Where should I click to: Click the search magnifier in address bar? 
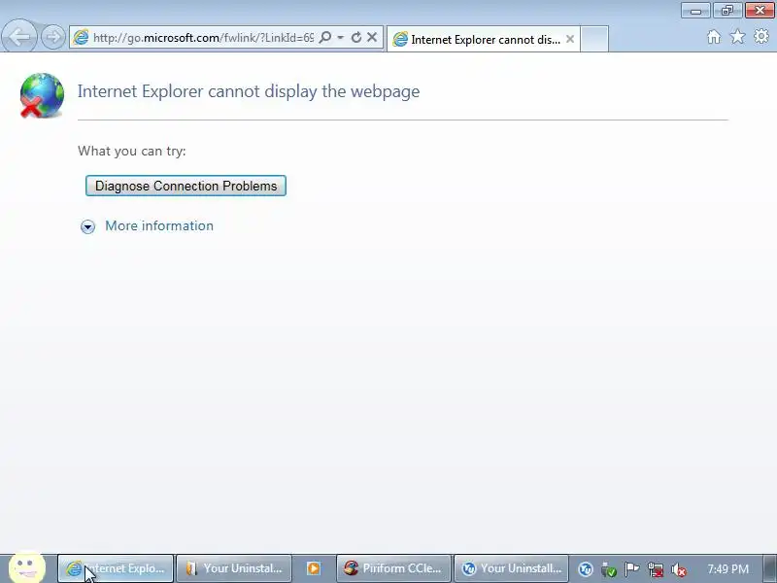coord(325,37)
